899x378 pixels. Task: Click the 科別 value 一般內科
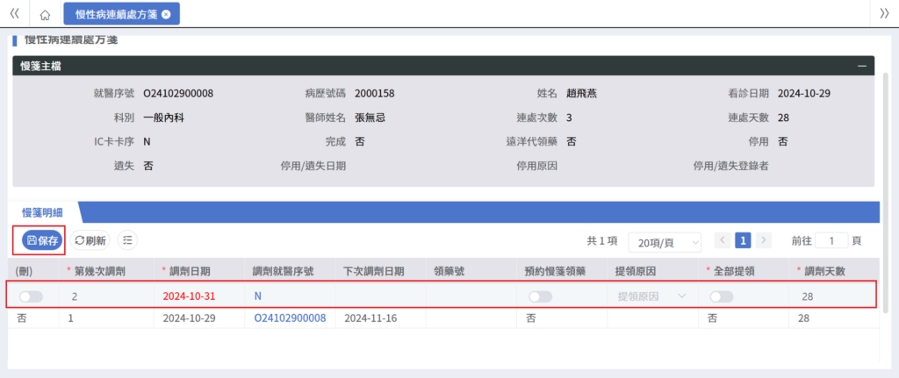(164, 118)
